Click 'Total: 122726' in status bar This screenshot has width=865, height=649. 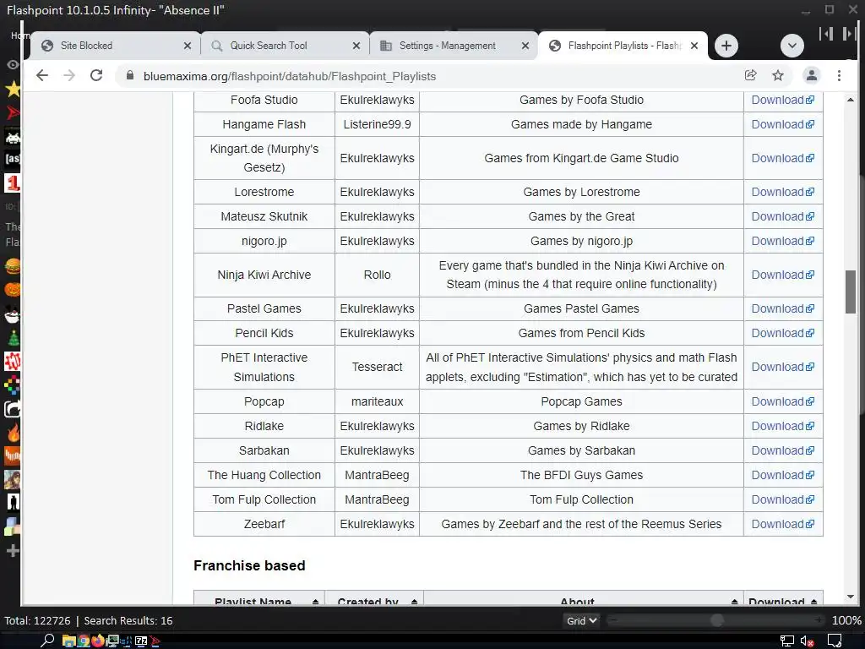point(37,620)
